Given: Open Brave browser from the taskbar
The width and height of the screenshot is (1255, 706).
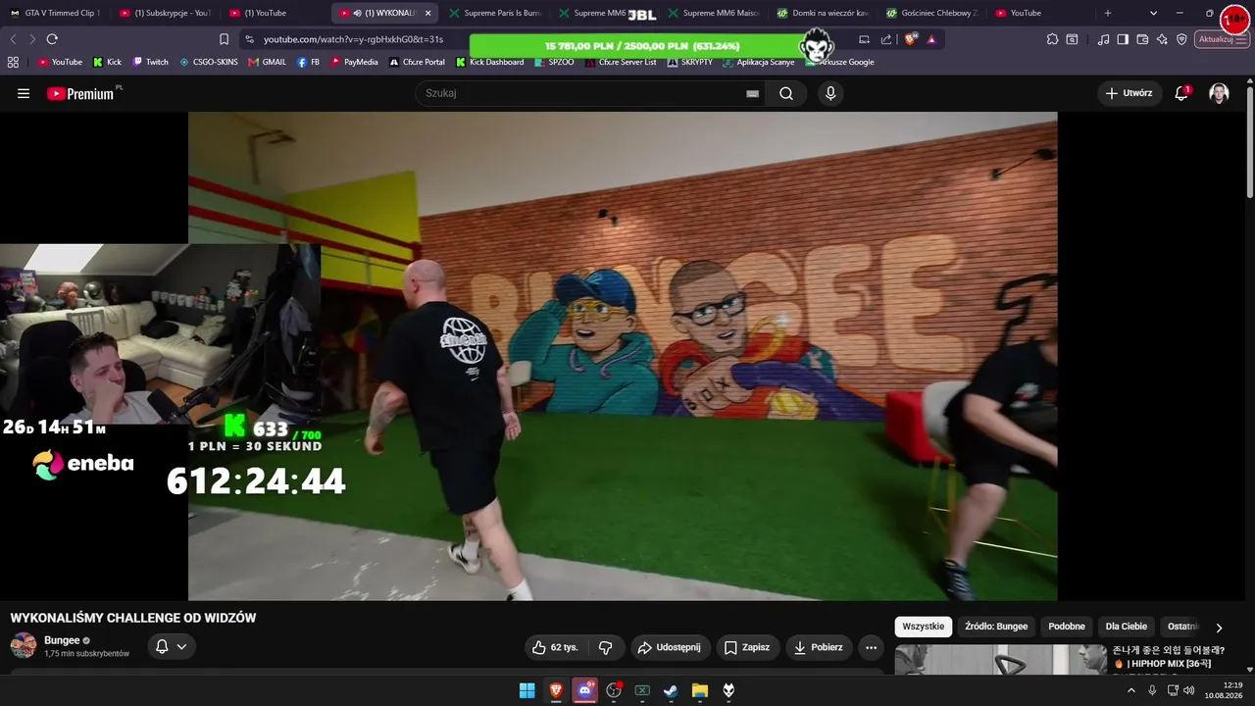Looking at the screenshot, I should pos(556,690).
